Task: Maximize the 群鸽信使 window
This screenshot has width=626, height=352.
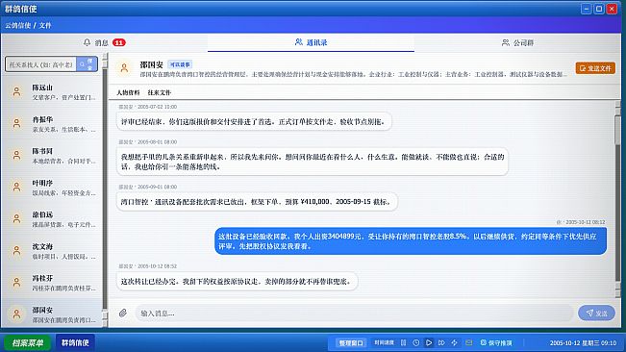Action: click(599, 9)
